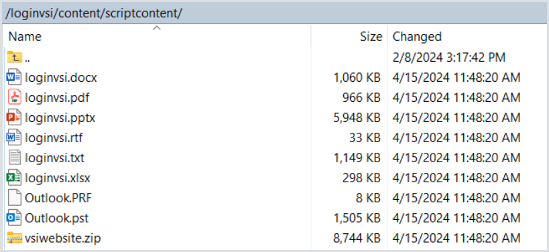The image size is (549, 252).
Task: Open the parent directory folder icon
Action: pos(14,57)
